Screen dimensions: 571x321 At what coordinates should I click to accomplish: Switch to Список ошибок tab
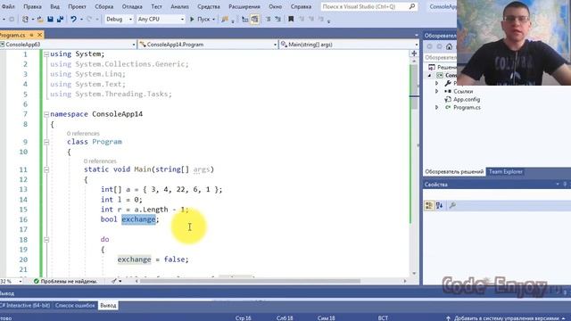pos(75,305)
